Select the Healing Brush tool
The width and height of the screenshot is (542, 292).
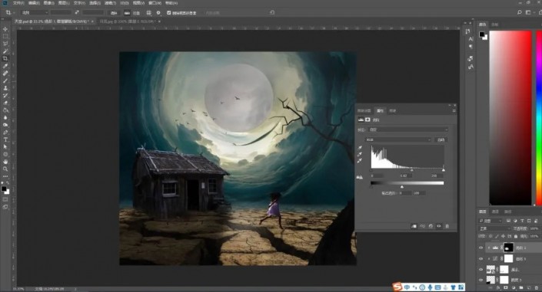[5, 73]
